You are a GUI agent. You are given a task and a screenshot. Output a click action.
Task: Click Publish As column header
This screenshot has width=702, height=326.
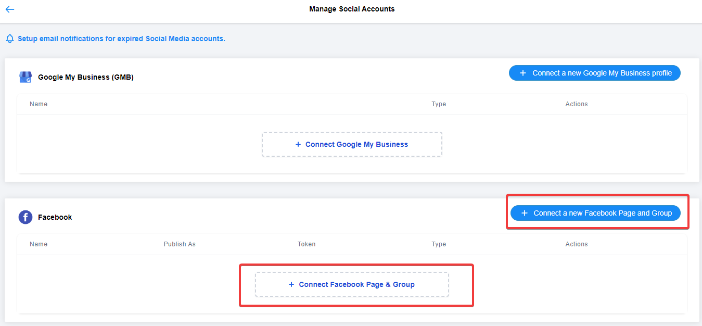click(180, 244)
